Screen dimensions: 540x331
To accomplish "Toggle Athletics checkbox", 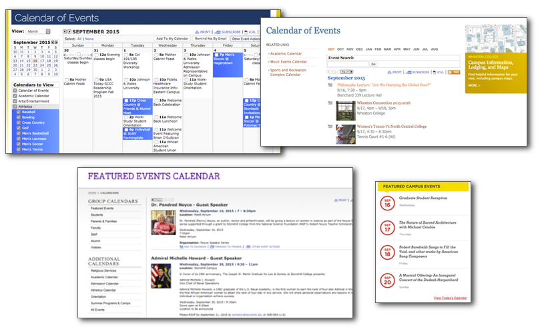I will point(15,107).
